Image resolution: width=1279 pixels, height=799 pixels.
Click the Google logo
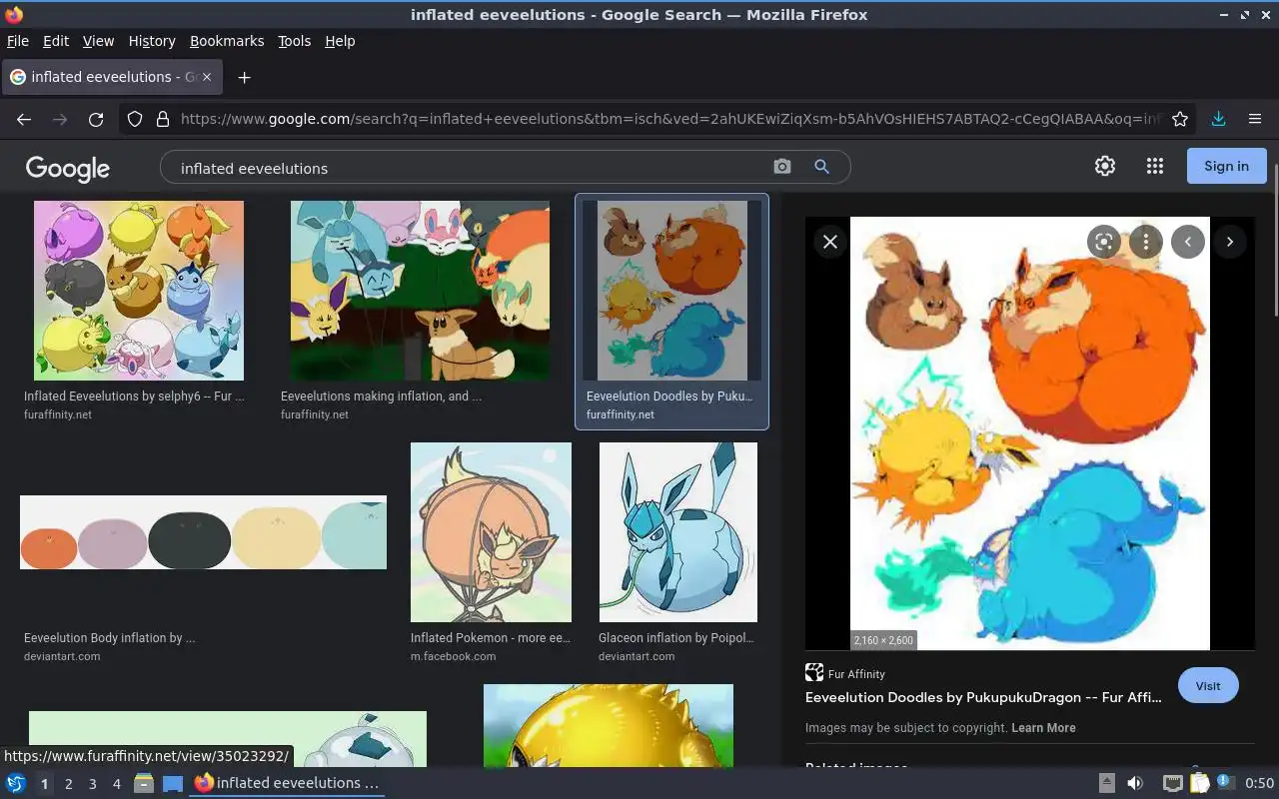coord(68,168)
